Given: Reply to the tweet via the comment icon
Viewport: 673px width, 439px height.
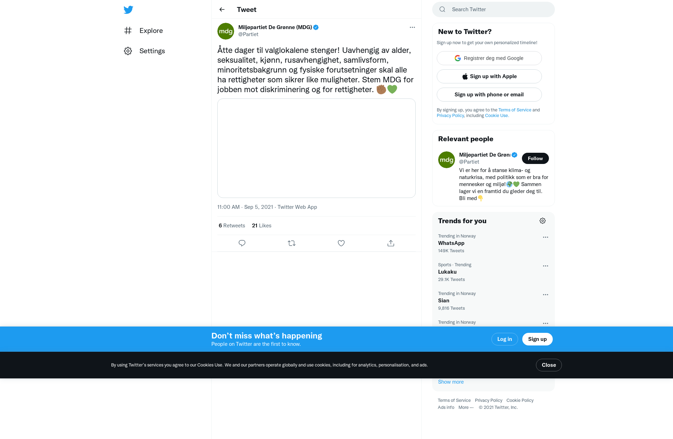Looking at the screenshot, I should pyautogui.click(x=242, y=243).
